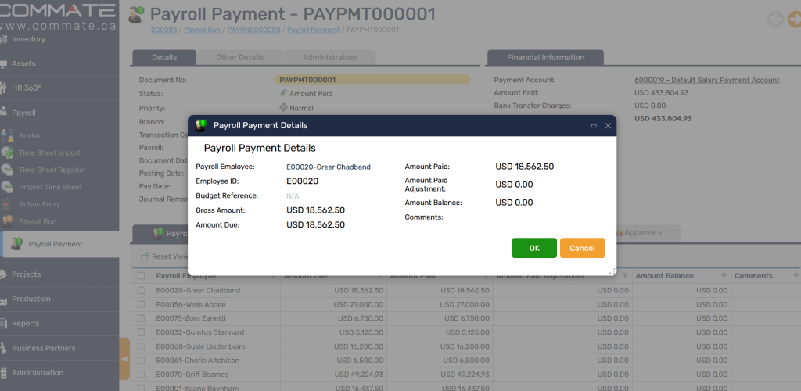This screenshot has height=391, width=801.
Task: Open breadcrumb link 000003
Action: (164, 30)
